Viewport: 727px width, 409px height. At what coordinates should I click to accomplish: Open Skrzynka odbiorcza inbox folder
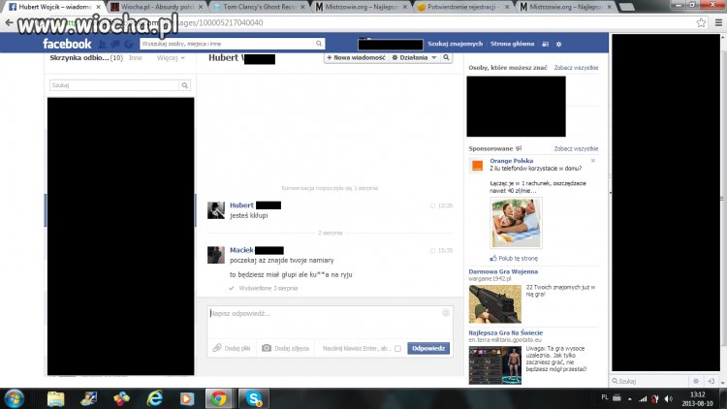point(86,58)
